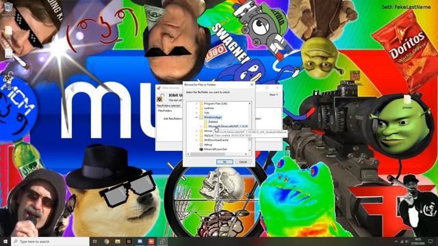
Task: Open the Windows Start menu
Action: click(x=5, y=241)
